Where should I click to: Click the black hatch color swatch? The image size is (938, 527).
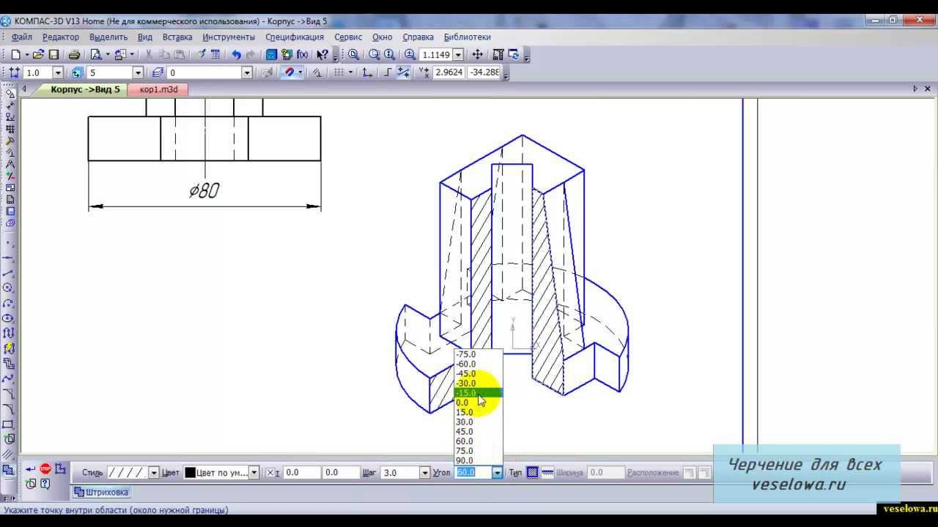[190, 473]
